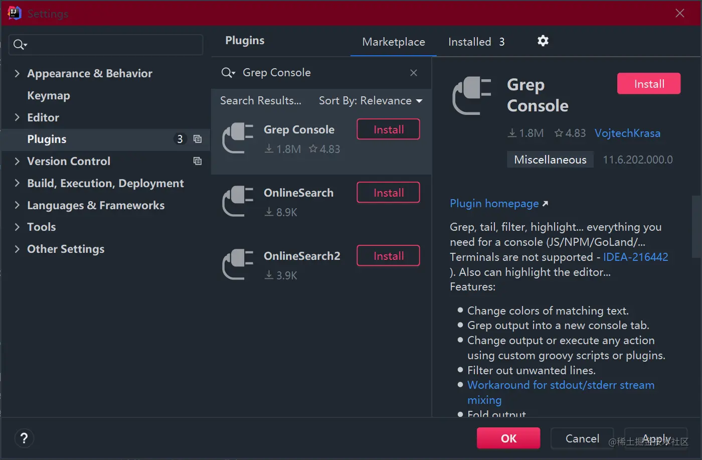Click the Grep Console plugin icon in results

238,138
